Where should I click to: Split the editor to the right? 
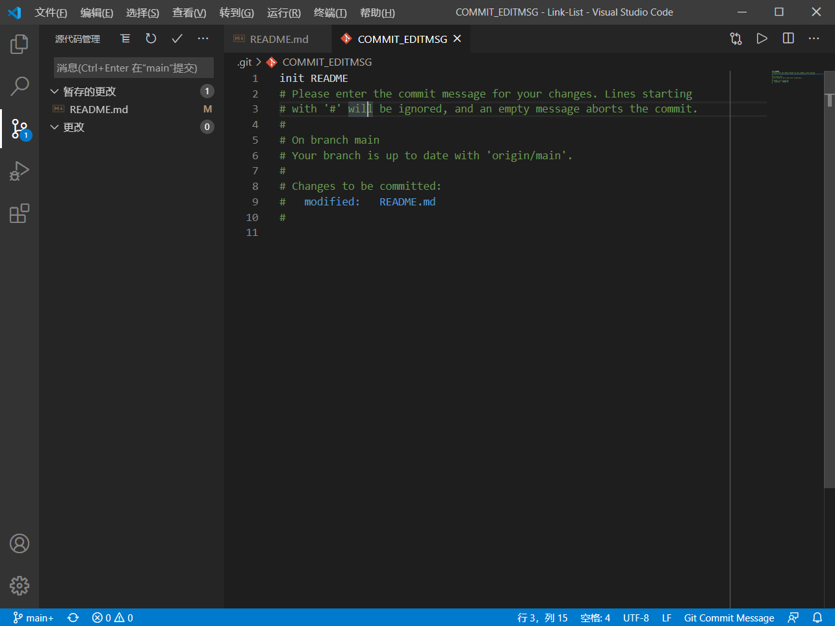(x=788, y=39)
